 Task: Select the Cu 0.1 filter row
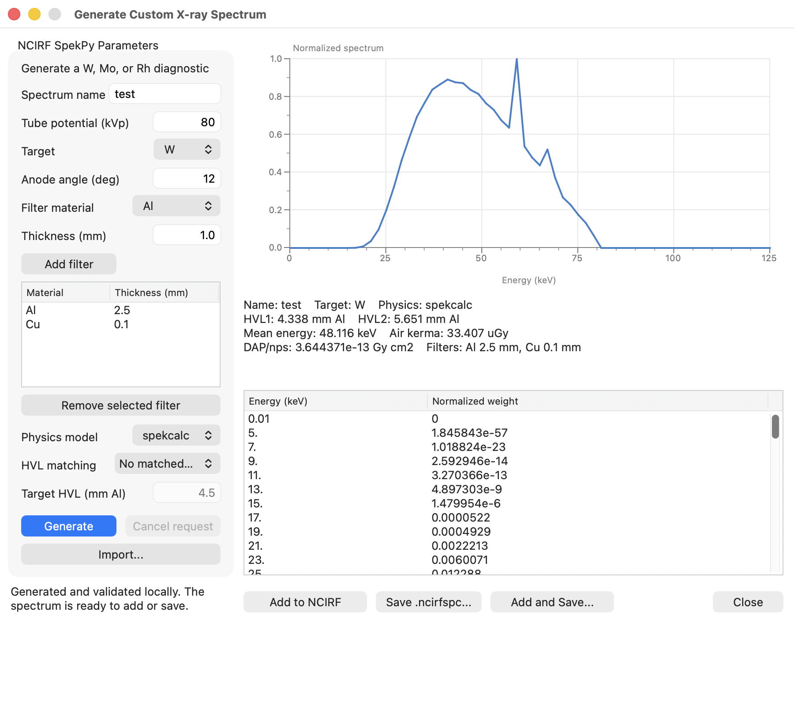click(121, 324)
